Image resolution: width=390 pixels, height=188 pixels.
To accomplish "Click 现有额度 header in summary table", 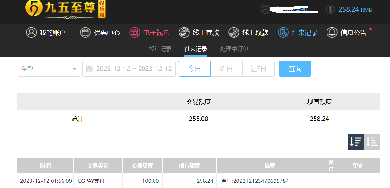I will pos(319,101).
